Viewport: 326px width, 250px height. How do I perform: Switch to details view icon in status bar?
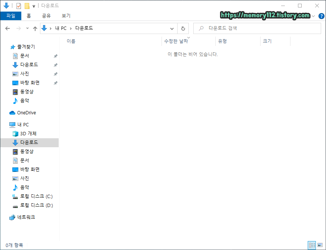point(312,245)
